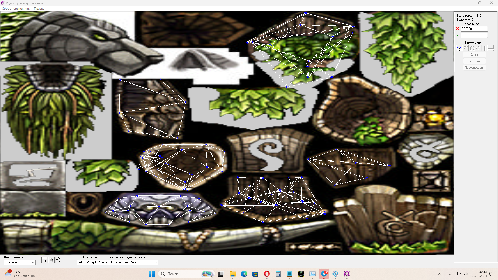The image size is (498, 280).
Task: Click Сброс перспективы menu item
Action: tap(16, 9)
